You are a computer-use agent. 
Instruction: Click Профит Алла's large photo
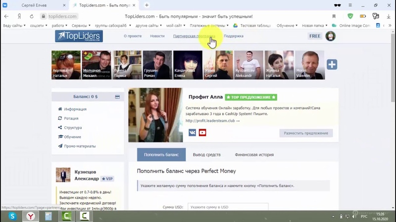pos(155,115)
